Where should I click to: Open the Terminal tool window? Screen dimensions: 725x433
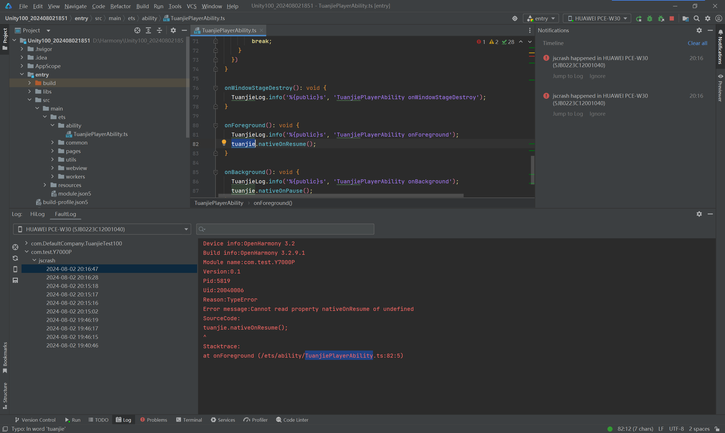(189, 420)
